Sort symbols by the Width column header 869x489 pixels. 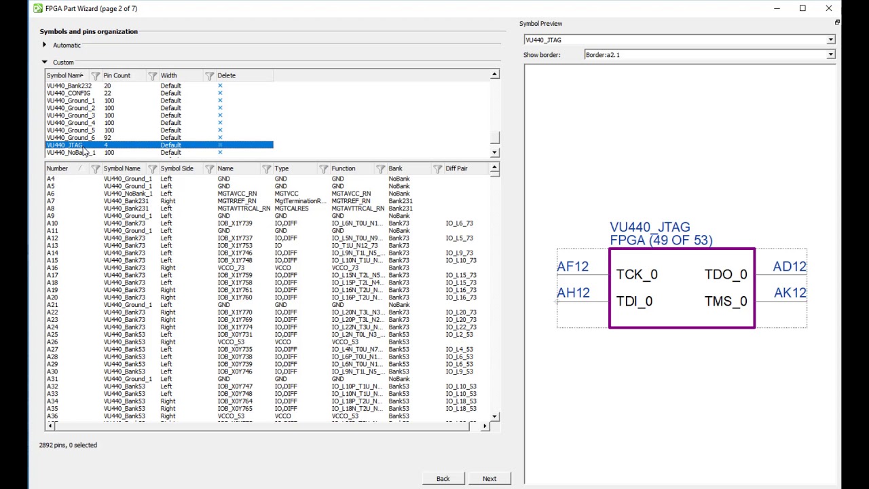(x=168, y=75)
